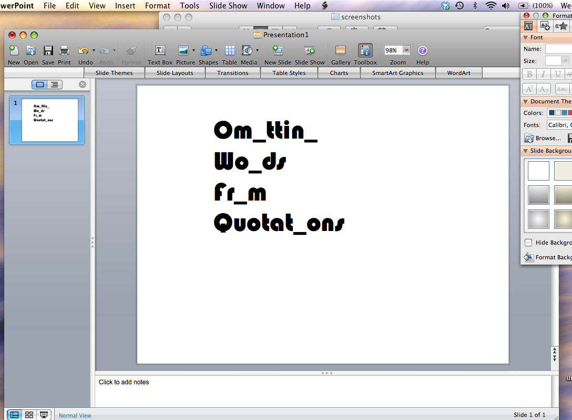Start the Slide Show from toolbar
This screenshot has width=572, height=420.
(x=310, y=51)
